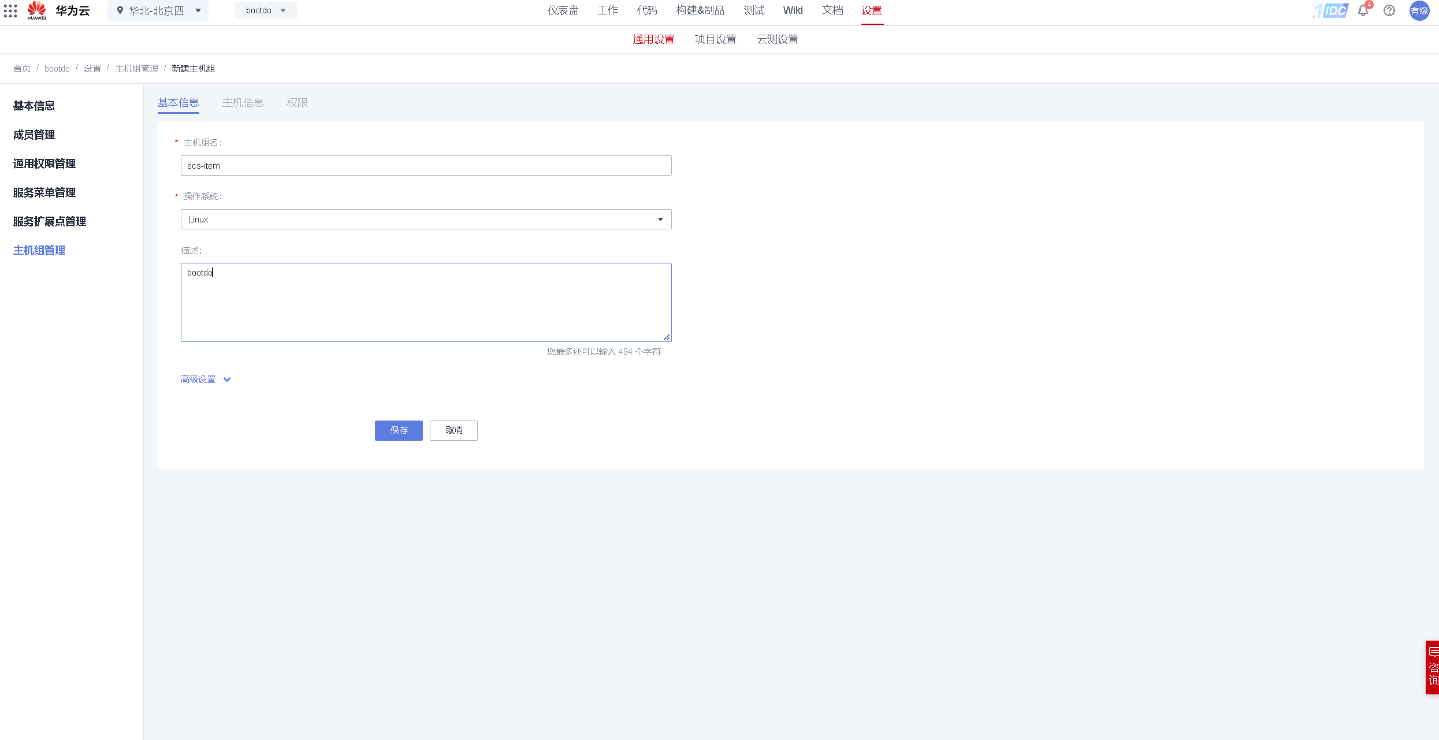Open the user avatar 有缘 menu
The image size is (1439, 740).
[x=1419, y=10]
